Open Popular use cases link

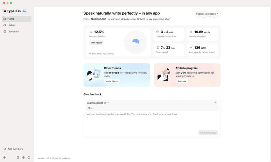[207, 14]
